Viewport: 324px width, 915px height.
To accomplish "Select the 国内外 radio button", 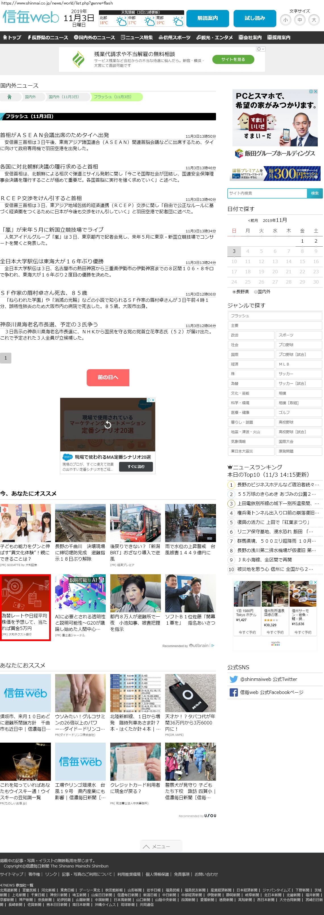I will 256,292.
